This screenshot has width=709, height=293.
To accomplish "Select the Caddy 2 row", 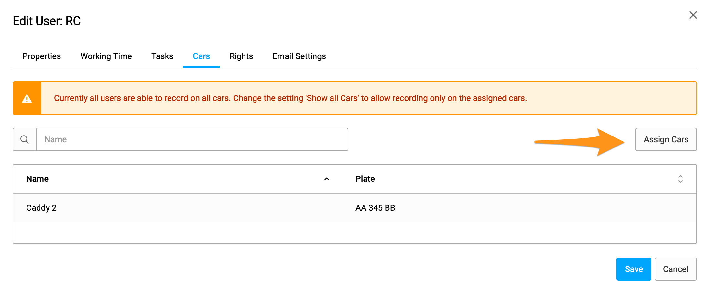I will coord(355,208).
